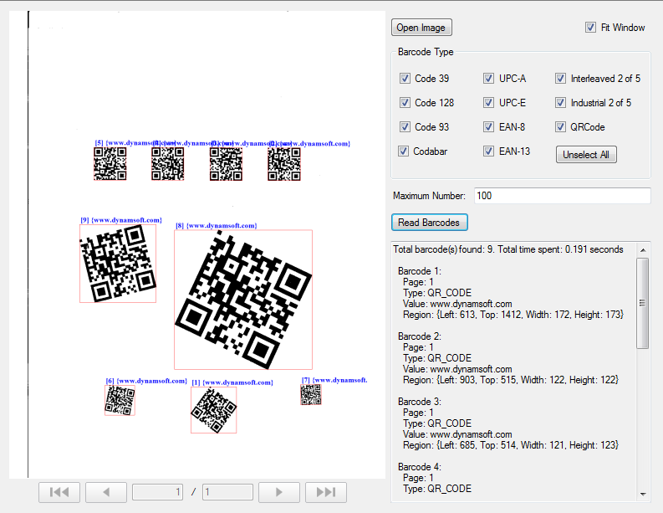Go to the next page
The width and height of the screenshot is (663, 513).
(x=279, y=492)
